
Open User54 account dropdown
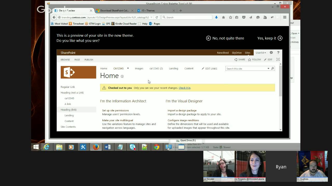pos(261,53)
